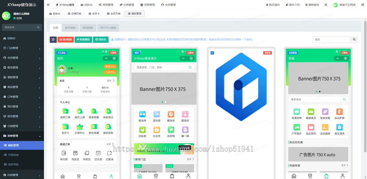Click the 优惠好物 icon in the mall template
Image resolution: width=367 pixels, height=179 pixels.
point(297,112)
